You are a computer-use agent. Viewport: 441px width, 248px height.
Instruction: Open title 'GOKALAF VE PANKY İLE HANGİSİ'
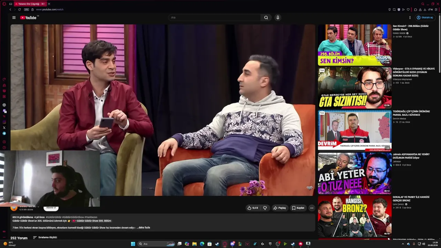[x=411, y=198]
